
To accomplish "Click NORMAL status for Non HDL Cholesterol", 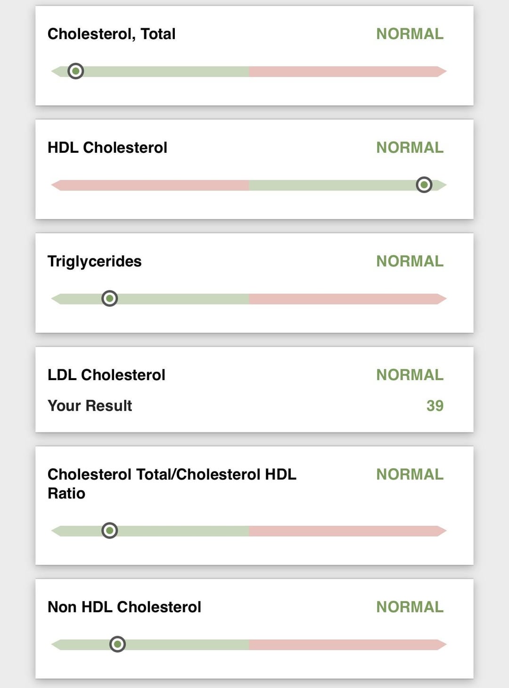I will coord(410,607).
